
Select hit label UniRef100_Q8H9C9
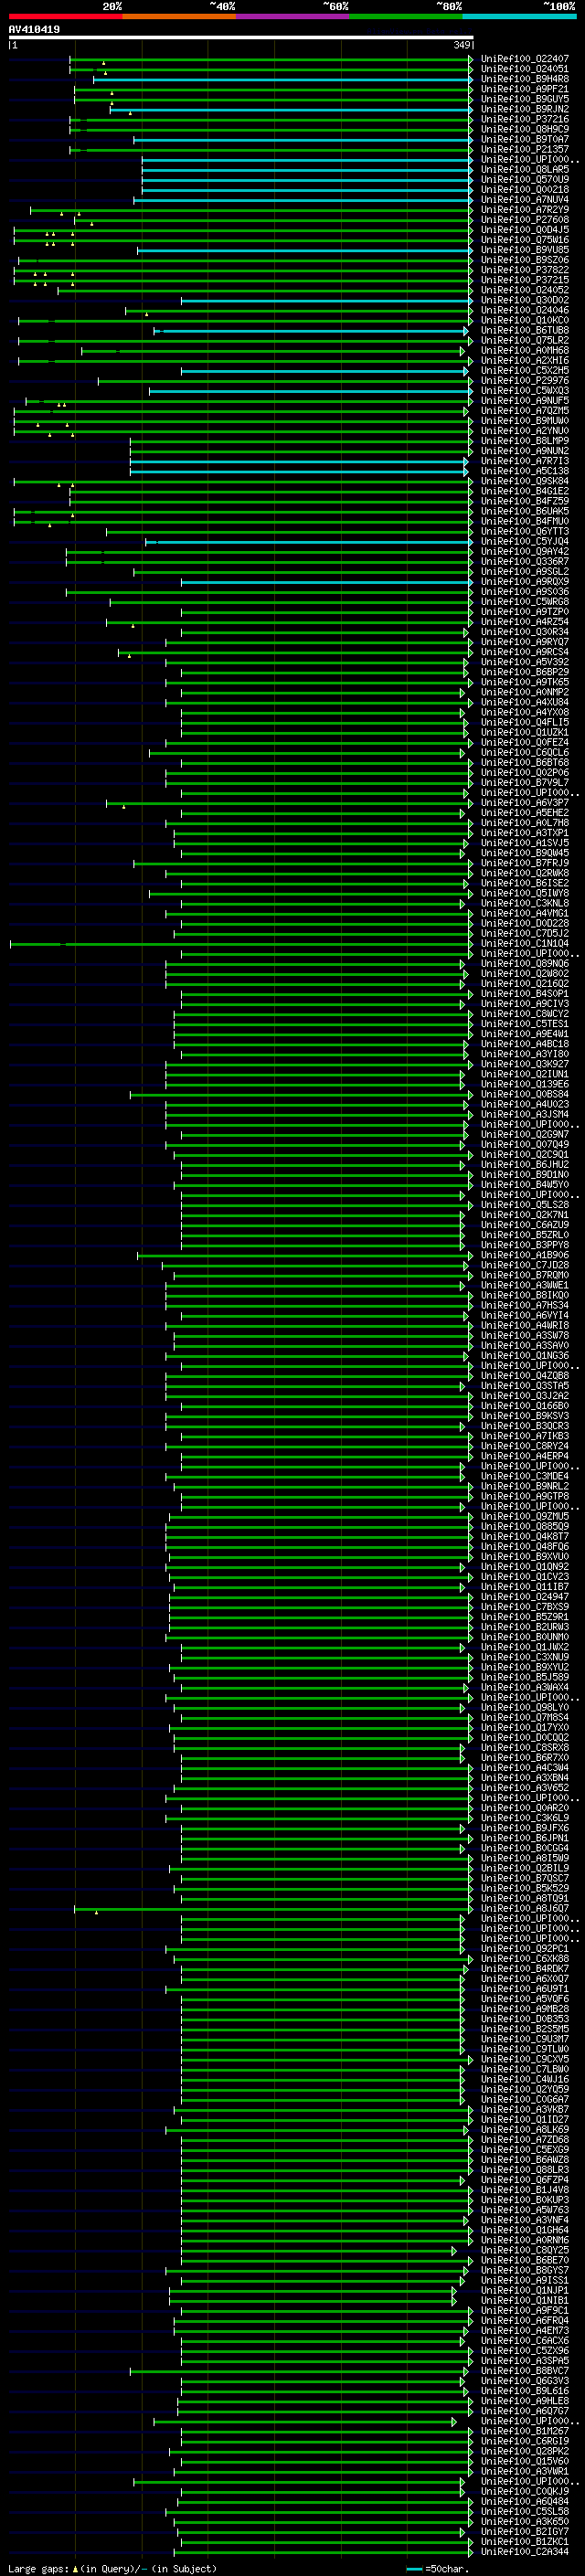pos(524,129)
